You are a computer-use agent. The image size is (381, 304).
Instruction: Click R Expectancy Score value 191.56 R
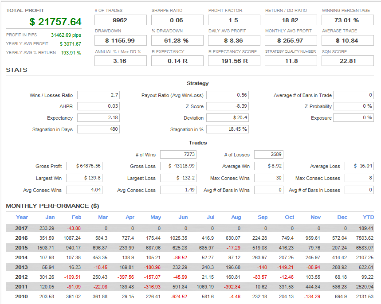pos(234,61)
